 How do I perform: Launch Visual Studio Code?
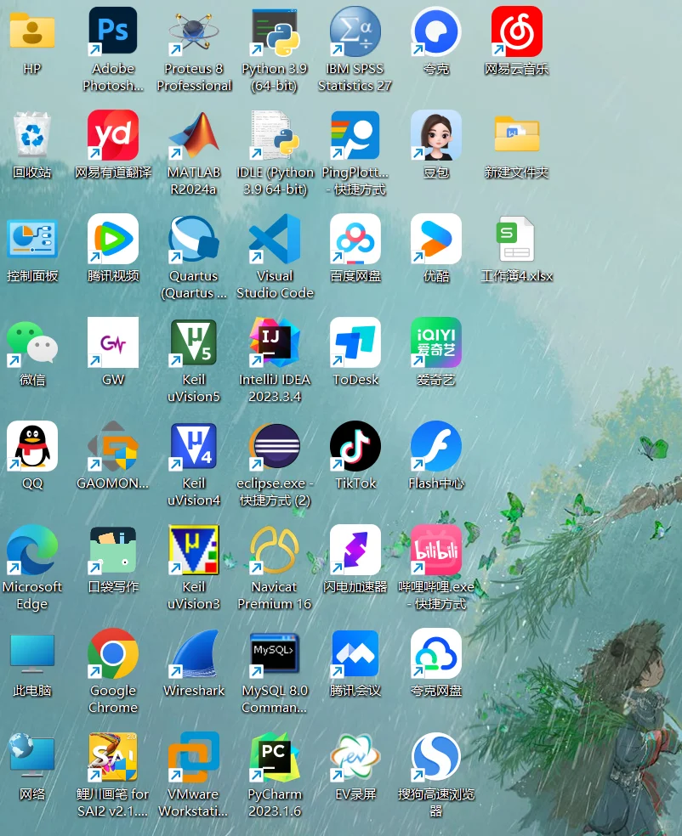tap(275, 239)
